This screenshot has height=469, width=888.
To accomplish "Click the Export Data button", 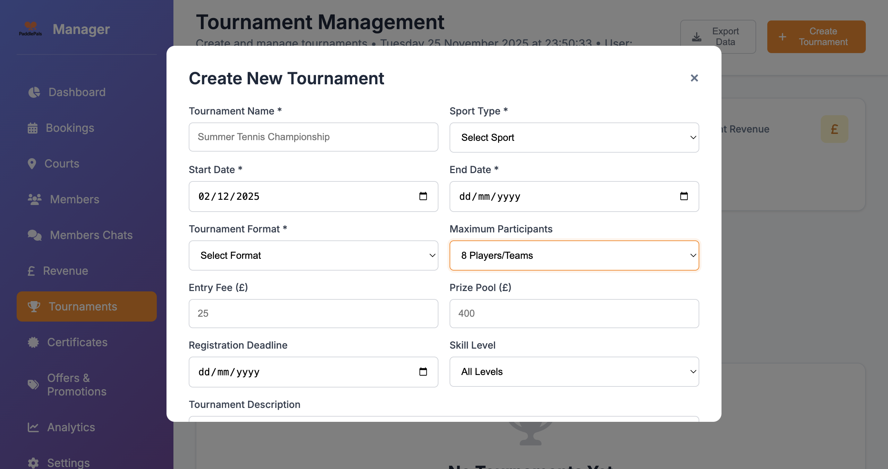I will [x=718, y=37].
